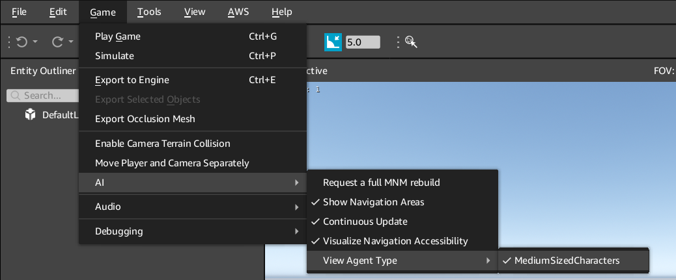The image size is (676, 280).
Task: Open the Edit menu
Action: pyautogui.click(x=58, y=12)
